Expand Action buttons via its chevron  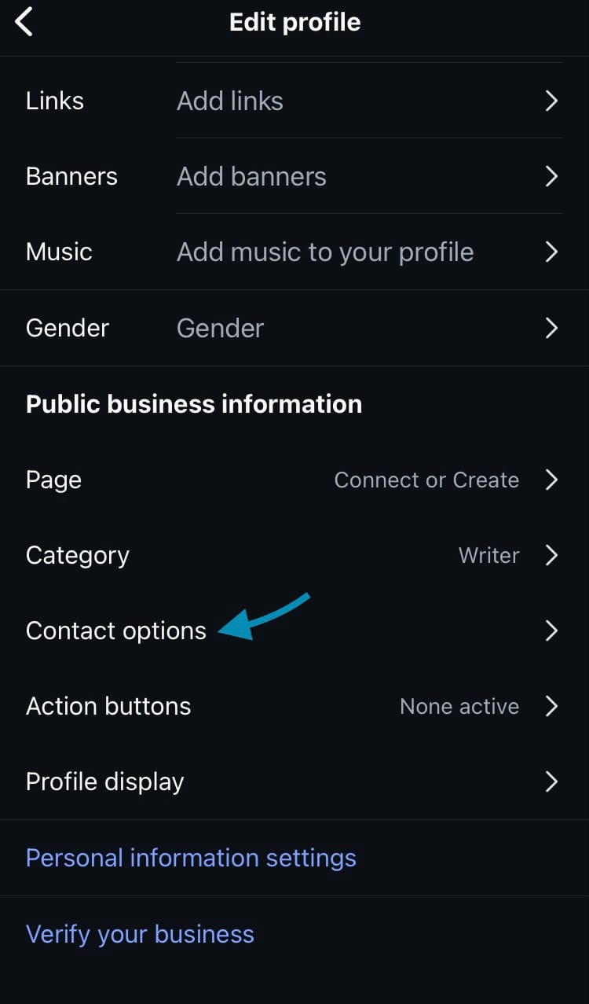click(x=551, y=706)
